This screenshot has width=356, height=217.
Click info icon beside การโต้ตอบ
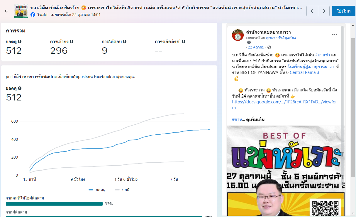[125, 41]
